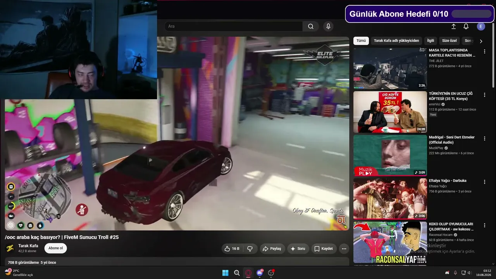Open the taskbar app with red notification dot

(271, 273)
